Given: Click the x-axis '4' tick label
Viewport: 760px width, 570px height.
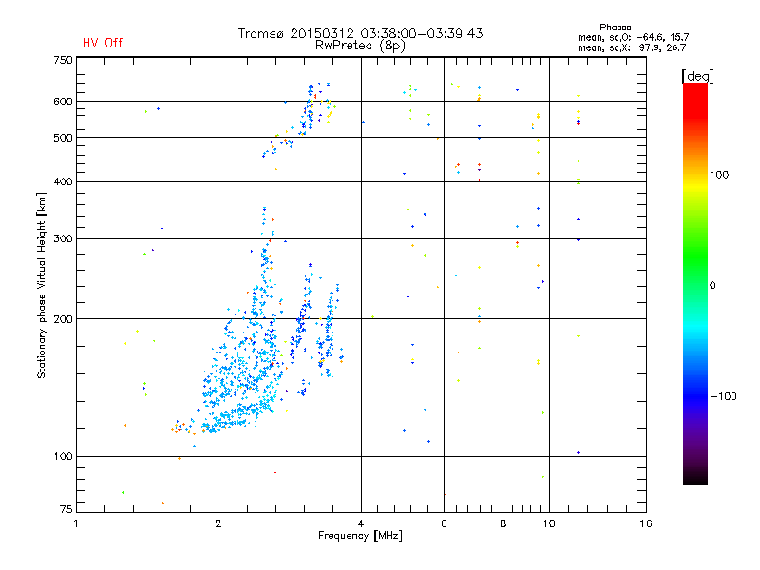Looking at the screenshot, I should (361, 523).
